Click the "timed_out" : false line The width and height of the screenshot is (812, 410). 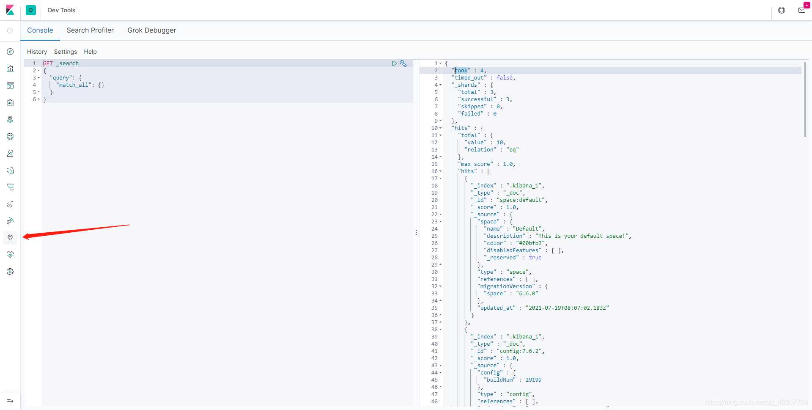point(483,78)
